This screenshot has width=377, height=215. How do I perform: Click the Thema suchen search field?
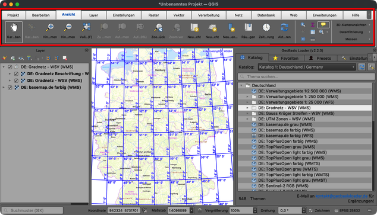pyautogui.click(x=306, y=76)
